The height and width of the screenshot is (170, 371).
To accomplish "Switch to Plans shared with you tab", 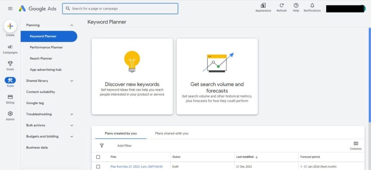I will (x=172, y=133).
